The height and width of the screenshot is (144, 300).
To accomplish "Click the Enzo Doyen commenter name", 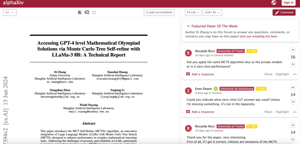I will click(x=203, y=89).
